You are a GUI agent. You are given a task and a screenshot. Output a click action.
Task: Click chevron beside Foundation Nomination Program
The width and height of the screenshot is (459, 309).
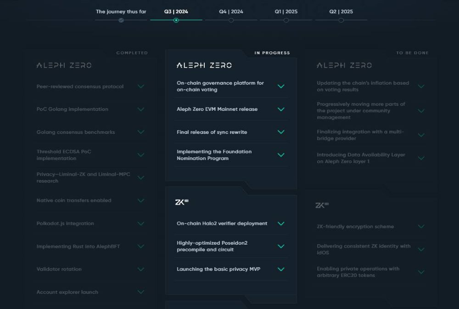tap(281, 155)
